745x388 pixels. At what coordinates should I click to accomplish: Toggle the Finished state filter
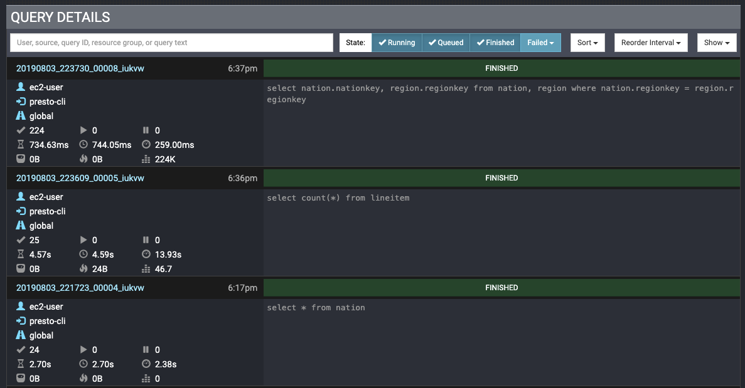click(x=495, y=43)
